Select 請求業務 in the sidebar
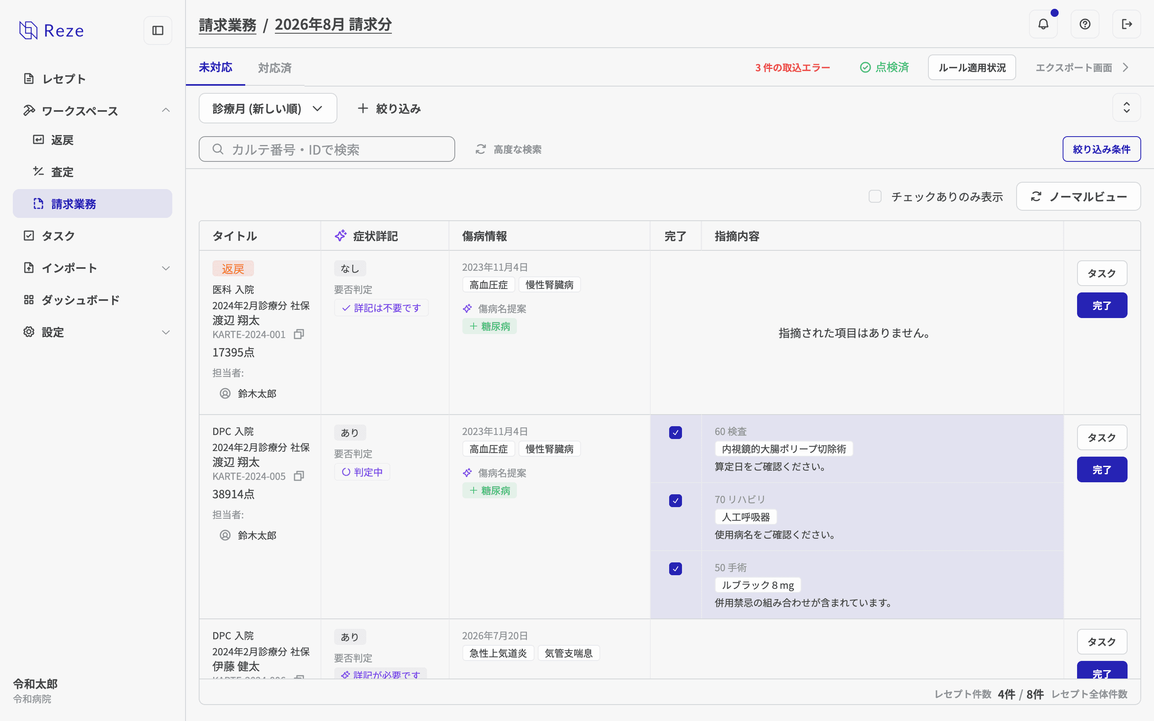This screenshot has width=1154, height=721. (x=93, y=203)
